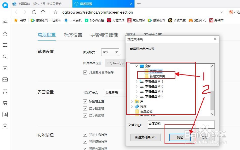The width and height of the screenshot is (240, 150).
Task: Close the 浏览文件夹 dialog
Action: [215, 39]
